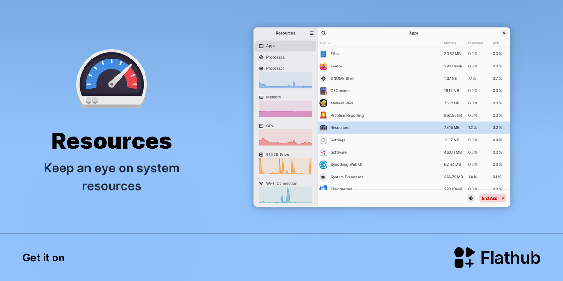Click the Memory sidebar icon
This screenshot has height=281, width=563.
[261, 97]
